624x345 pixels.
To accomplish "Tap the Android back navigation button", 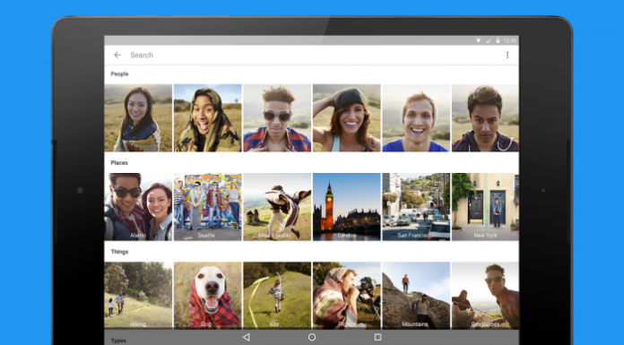I will click(246, 337).
